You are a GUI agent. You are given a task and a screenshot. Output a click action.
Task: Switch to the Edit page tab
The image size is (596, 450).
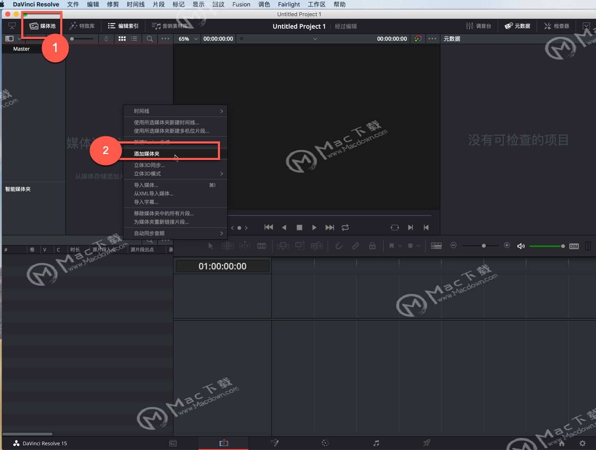[x=223, y=443]
